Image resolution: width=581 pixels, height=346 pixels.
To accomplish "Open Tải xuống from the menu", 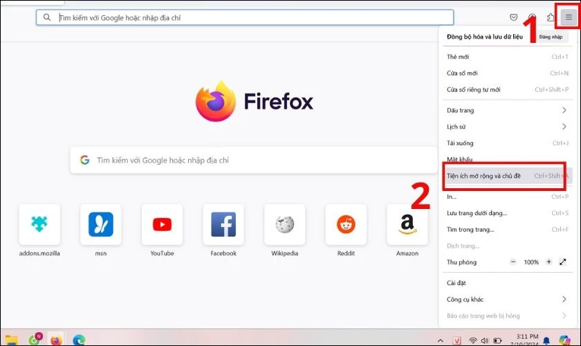I will [x=507, y=143].
